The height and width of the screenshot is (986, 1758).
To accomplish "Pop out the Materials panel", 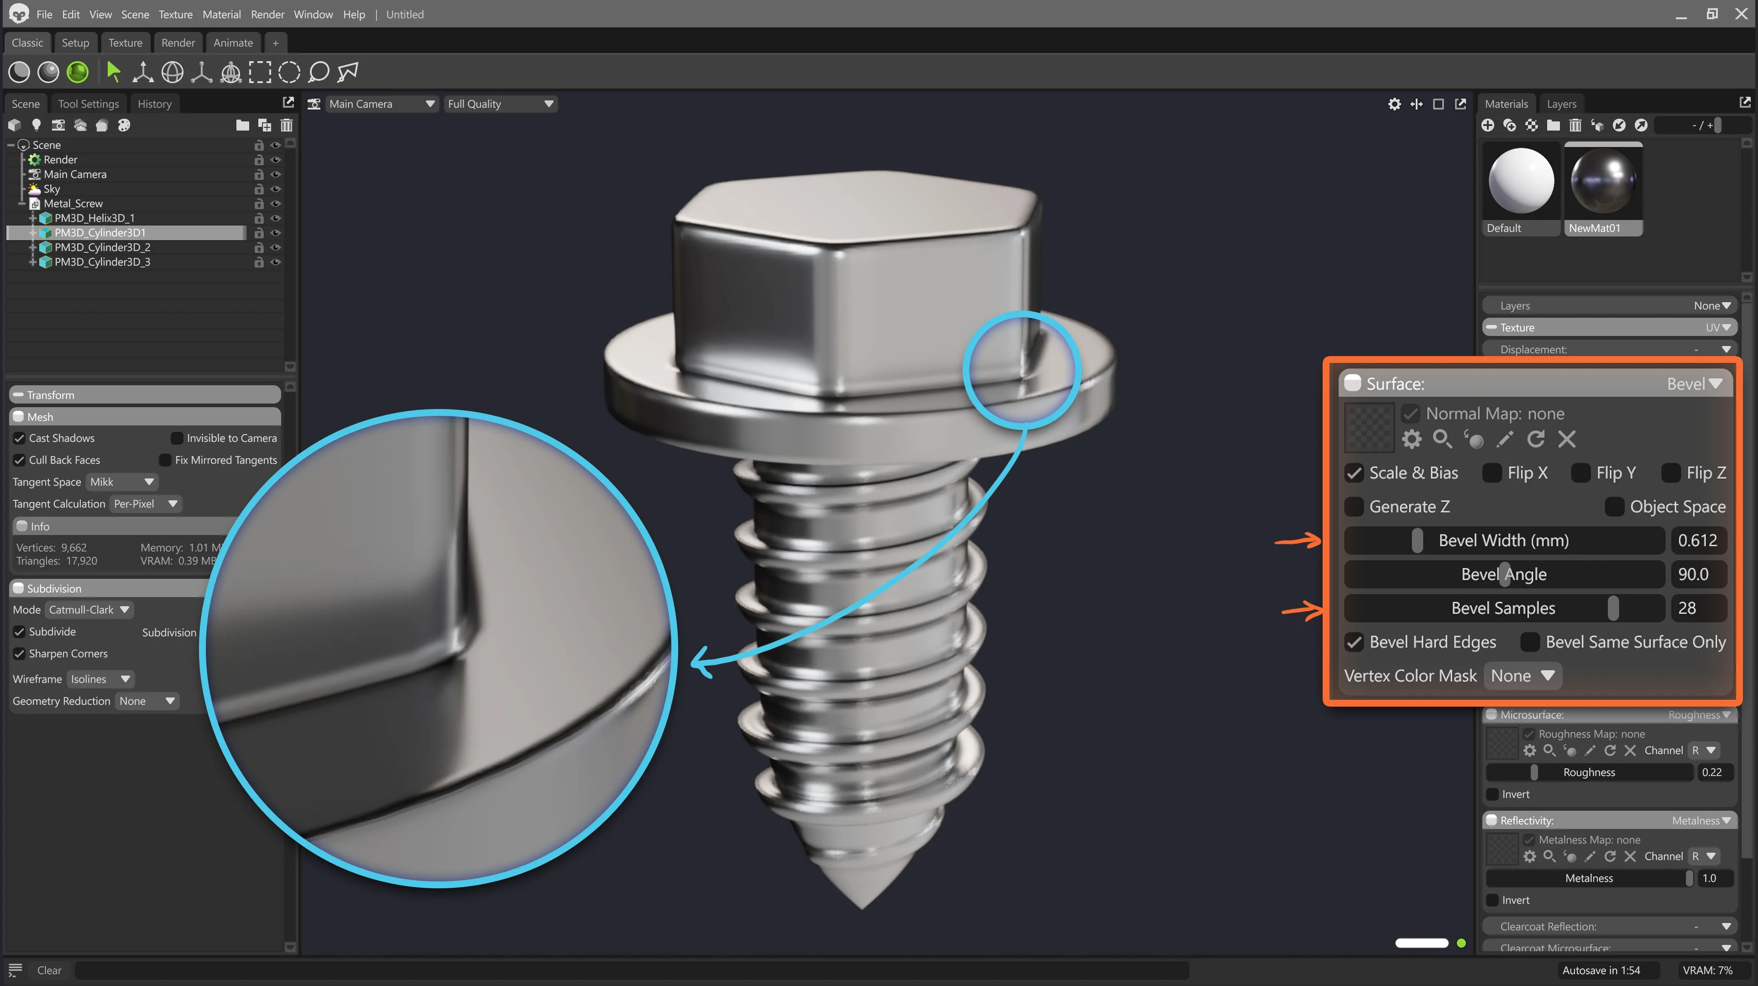I will [x=1744, y=102].
